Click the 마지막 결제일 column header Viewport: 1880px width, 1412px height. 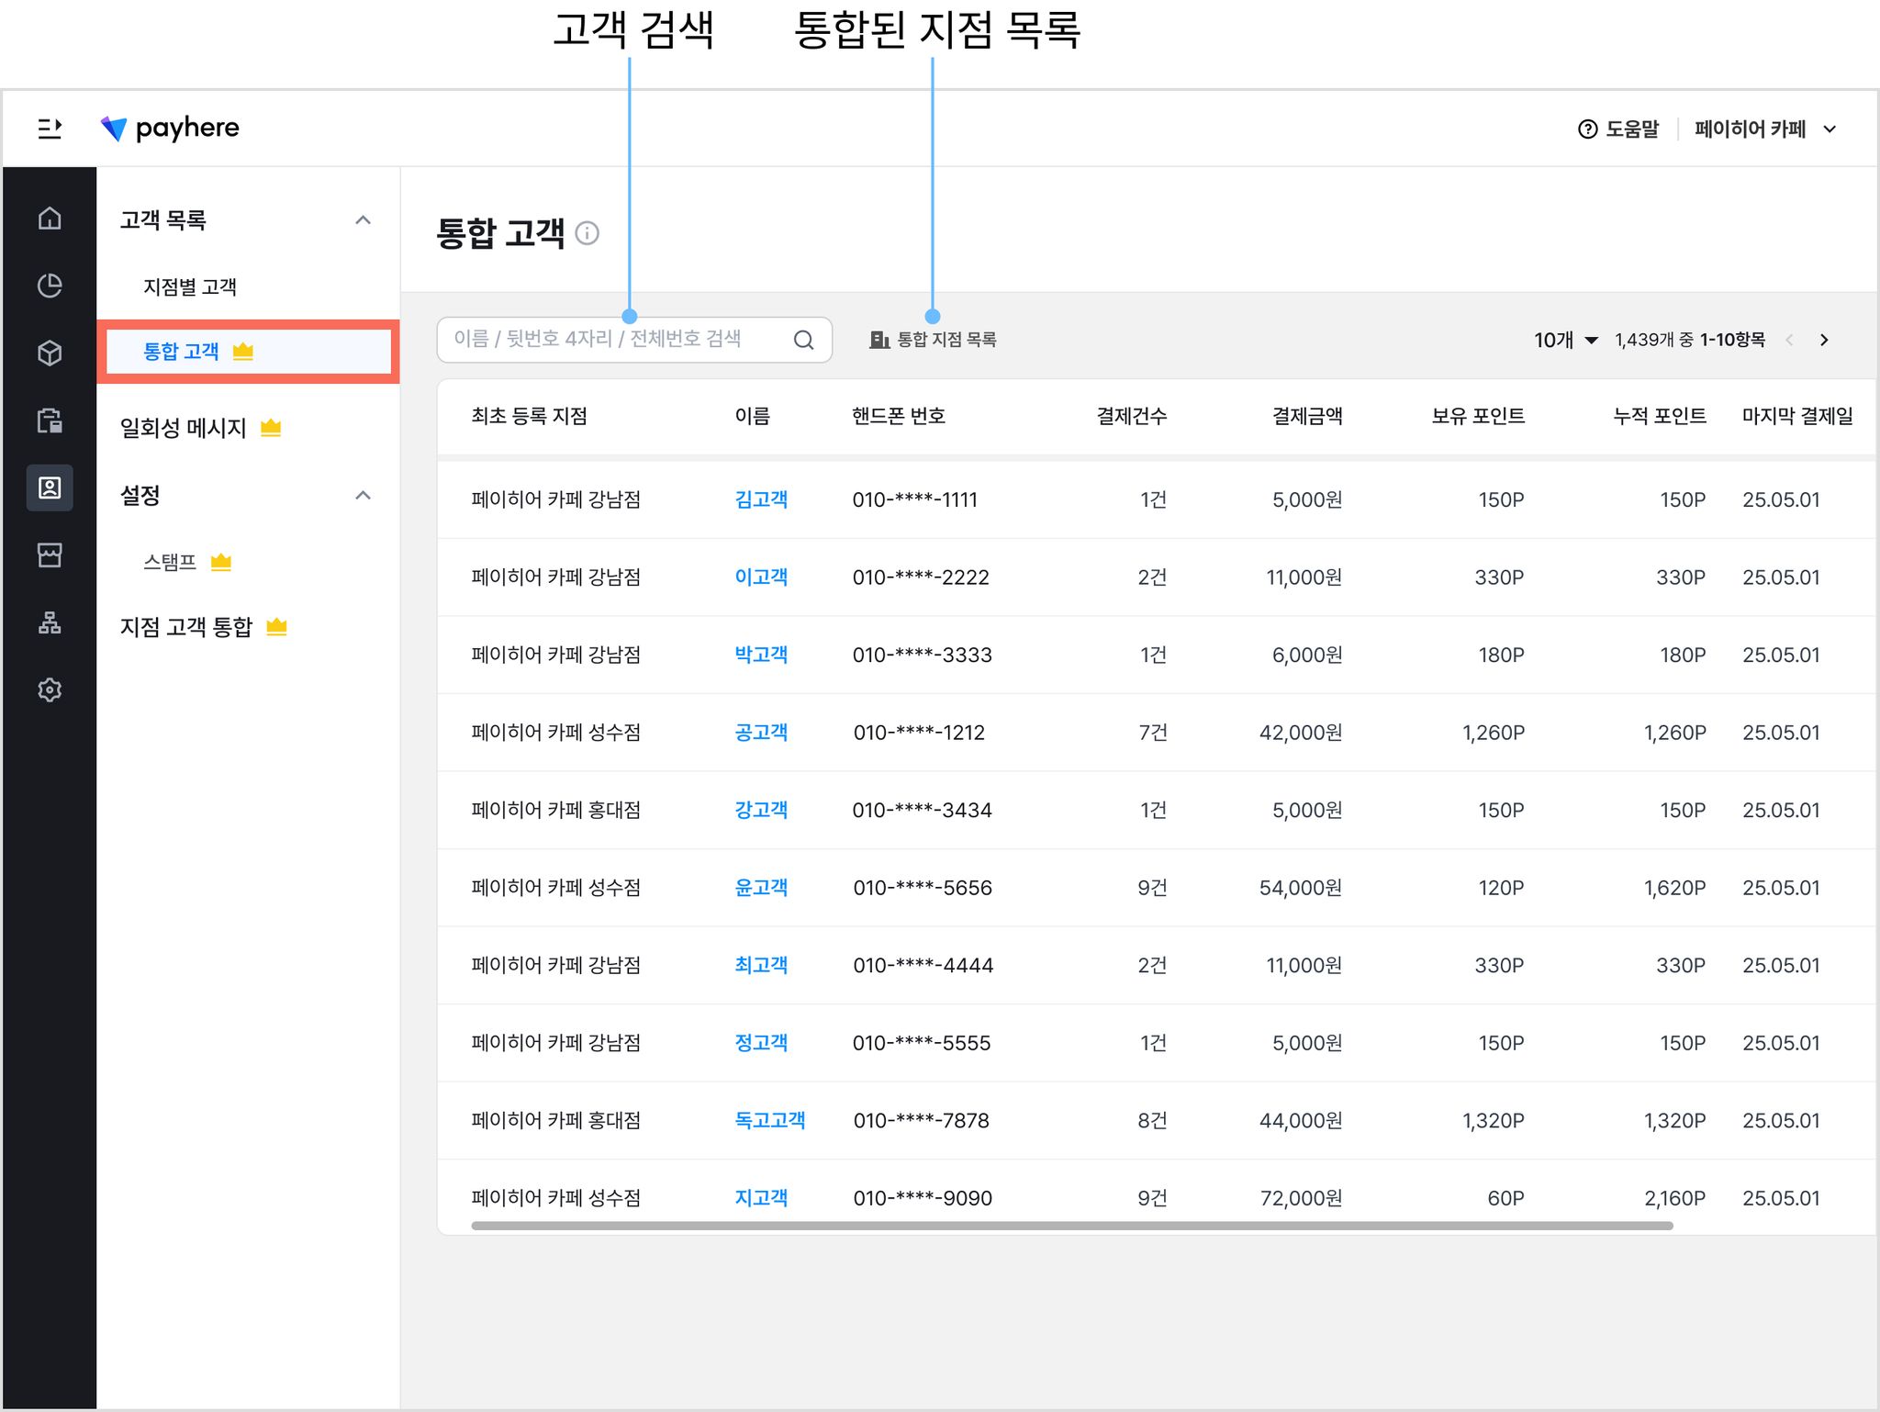(x=1797, y=417)
